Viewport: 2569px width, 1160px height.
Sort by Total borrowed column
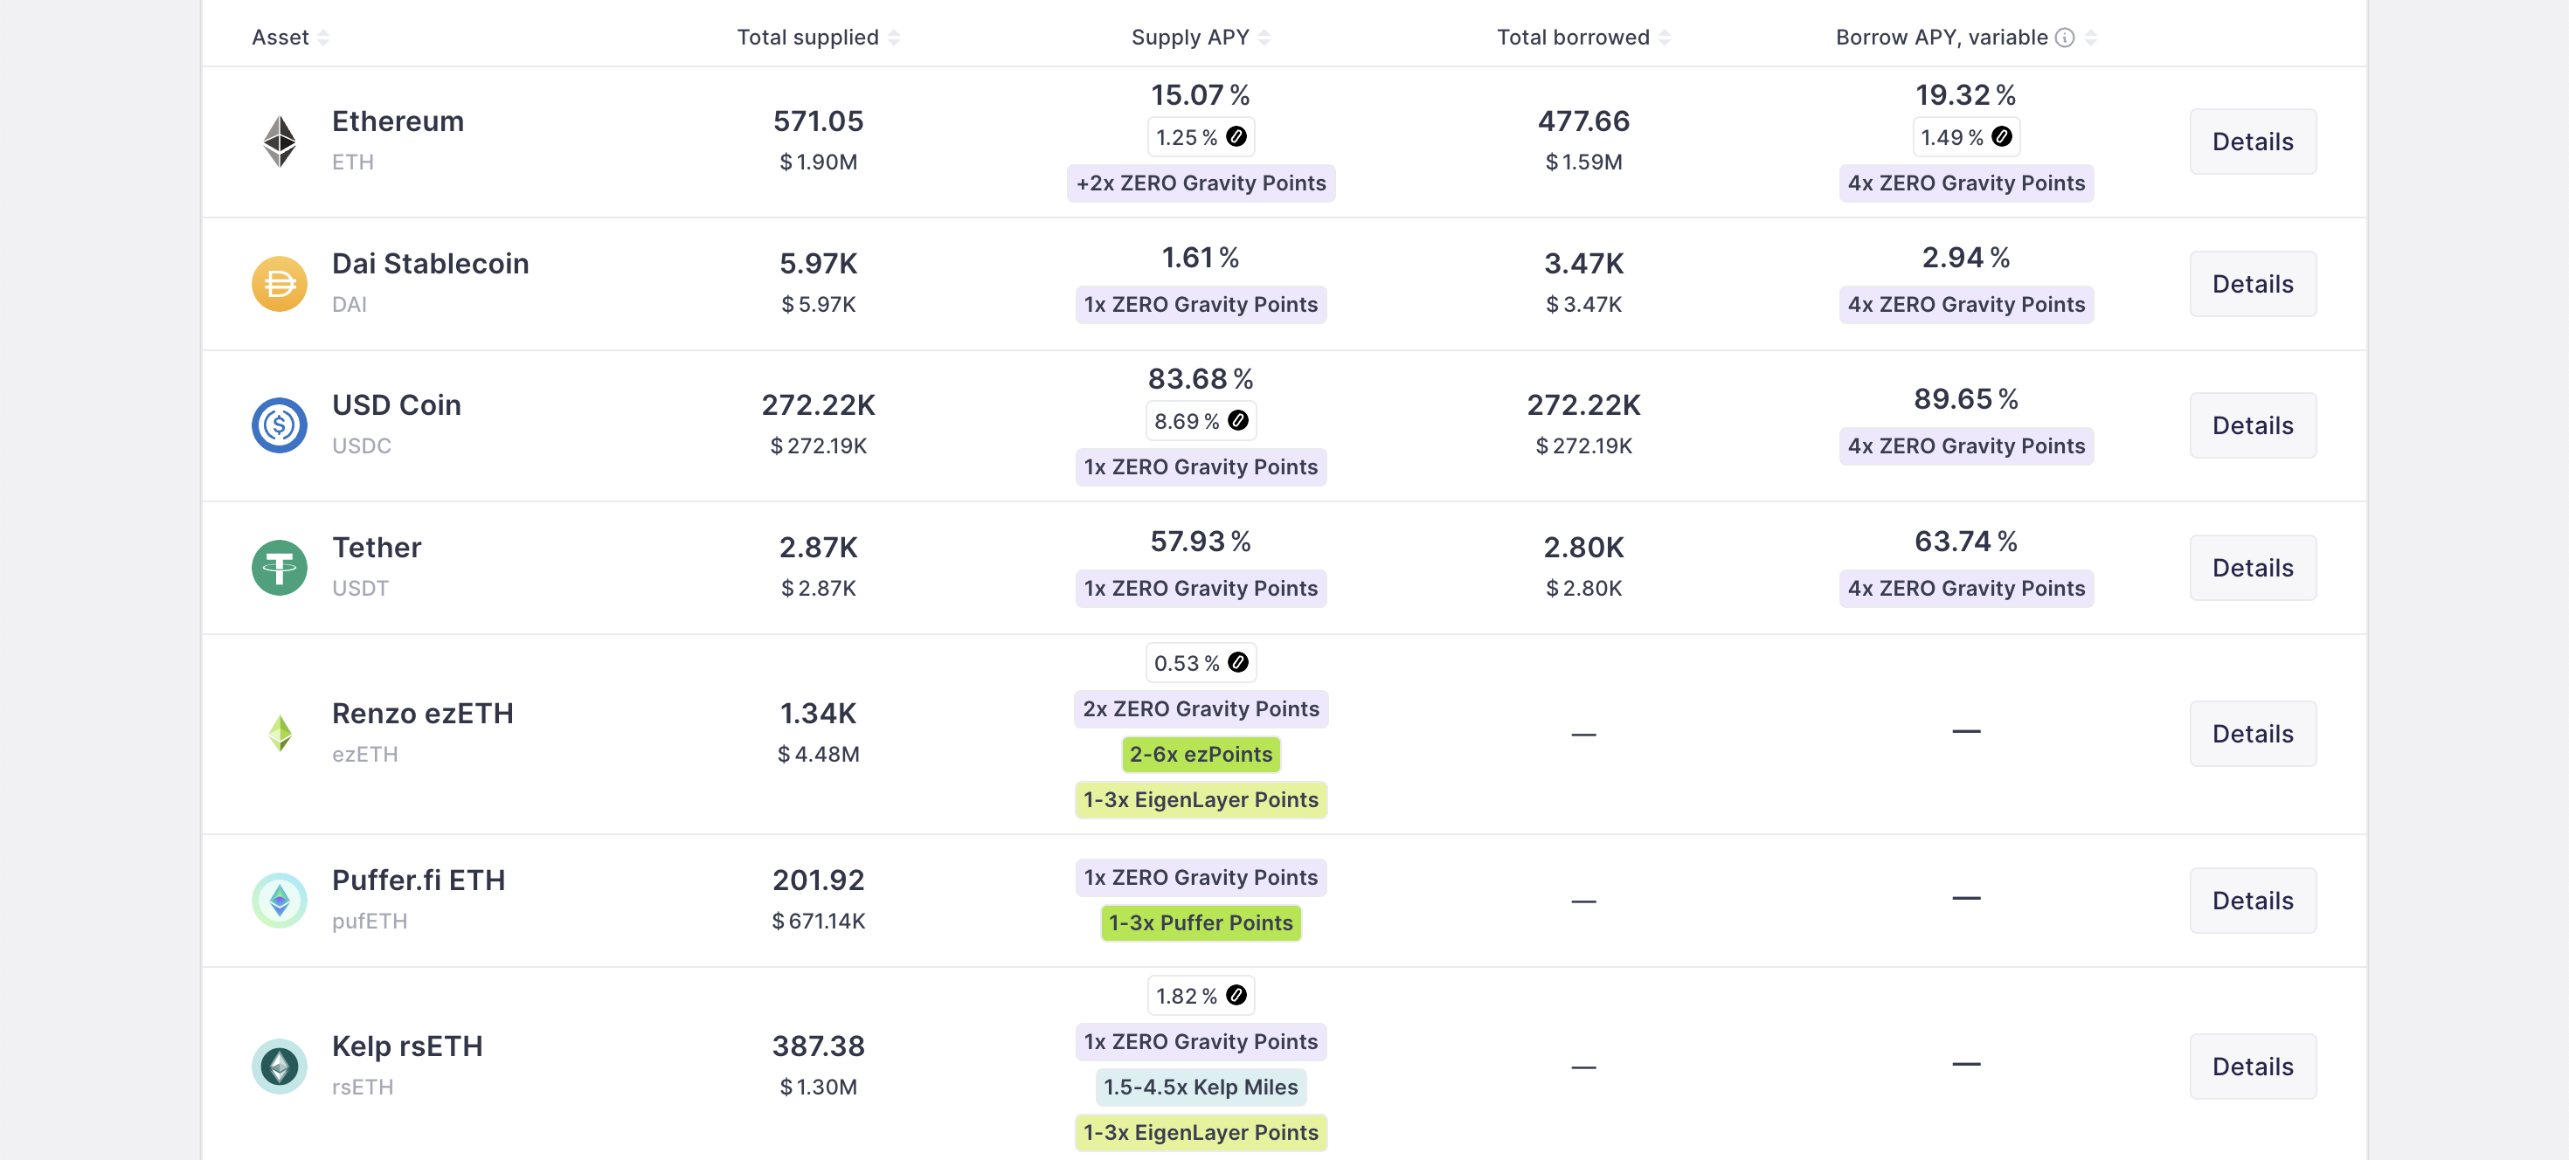pos(1665,38)
